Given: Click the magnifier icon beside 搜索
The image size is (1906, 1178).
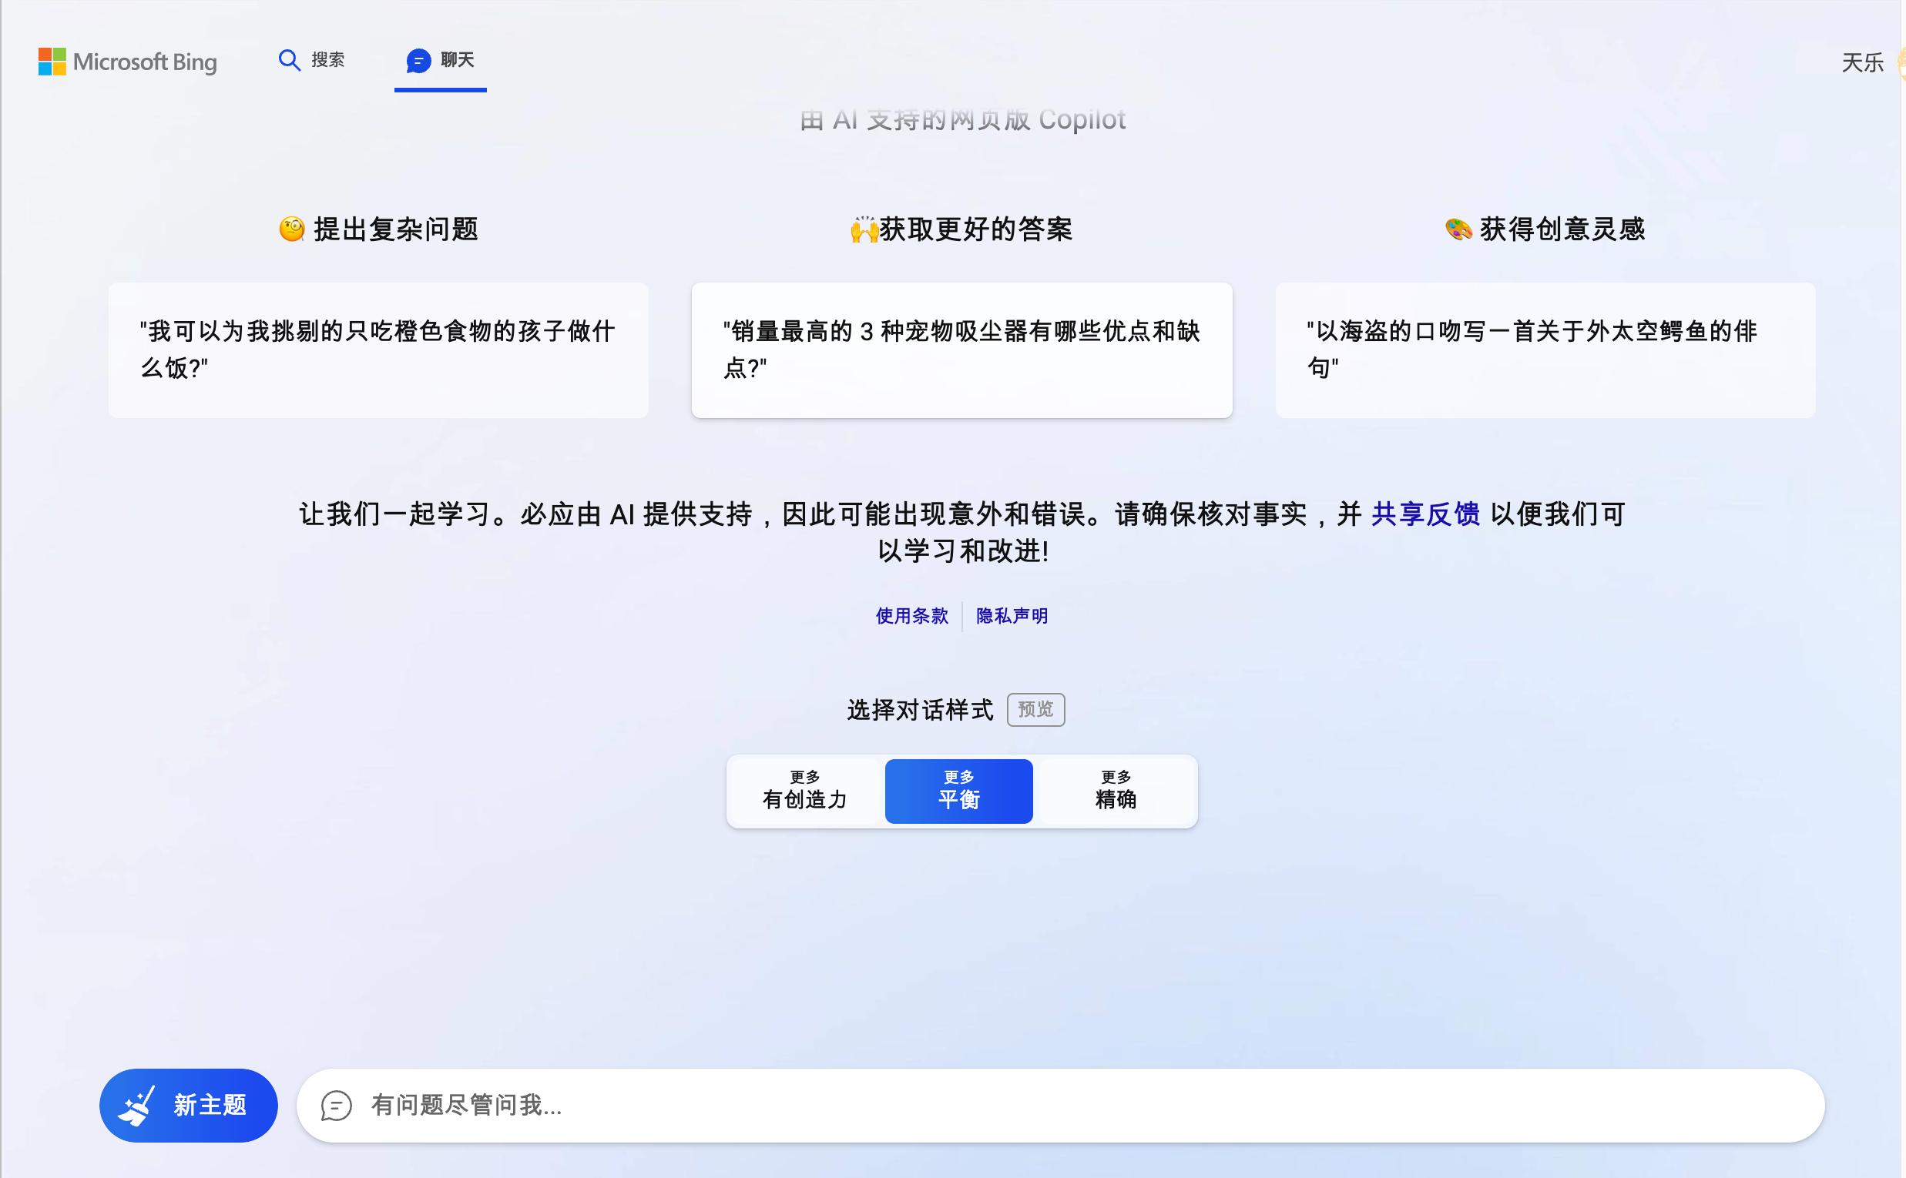Looking at the screenshot, I should coord(289,59).
